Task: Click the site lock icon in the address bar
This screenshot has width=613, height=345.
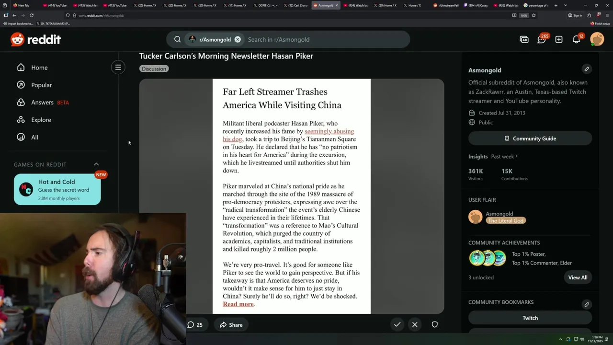Action: click(x=74, y=15)
